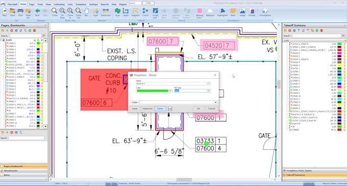Open the Fill Type dropdown
Viewport: 347px width, 186px height.
[208, 91]
